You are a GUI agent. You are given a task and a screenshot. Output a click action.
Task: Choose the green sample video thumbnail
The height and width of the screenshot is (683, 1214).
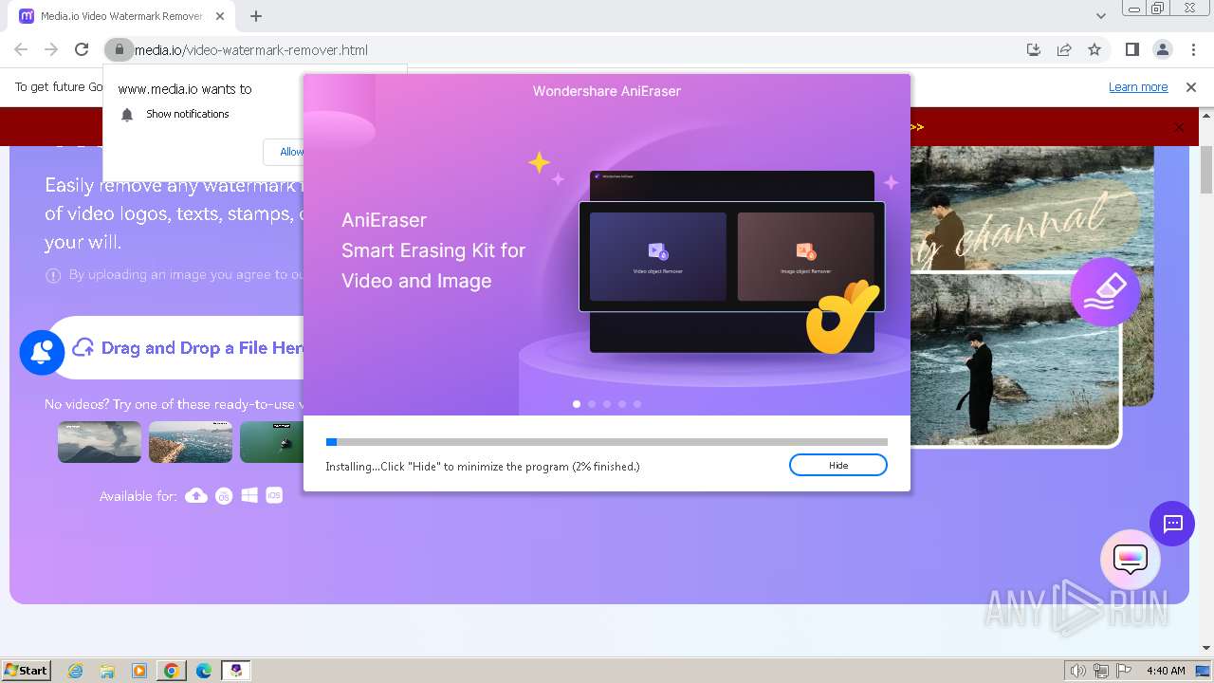(272, 442)
